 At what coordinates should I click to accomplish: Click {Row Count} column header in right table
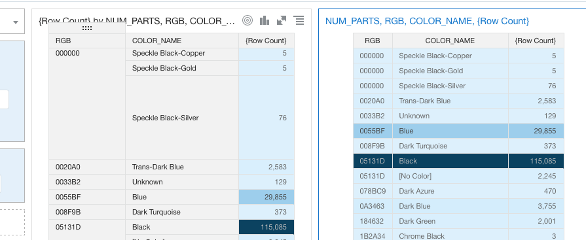536,41
